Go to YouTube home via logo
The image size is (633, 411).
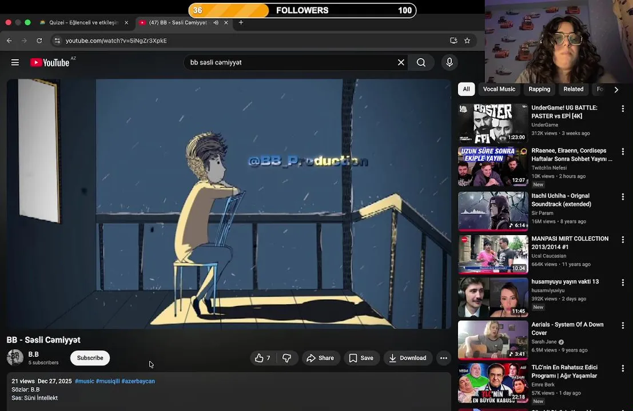[50, 62]
